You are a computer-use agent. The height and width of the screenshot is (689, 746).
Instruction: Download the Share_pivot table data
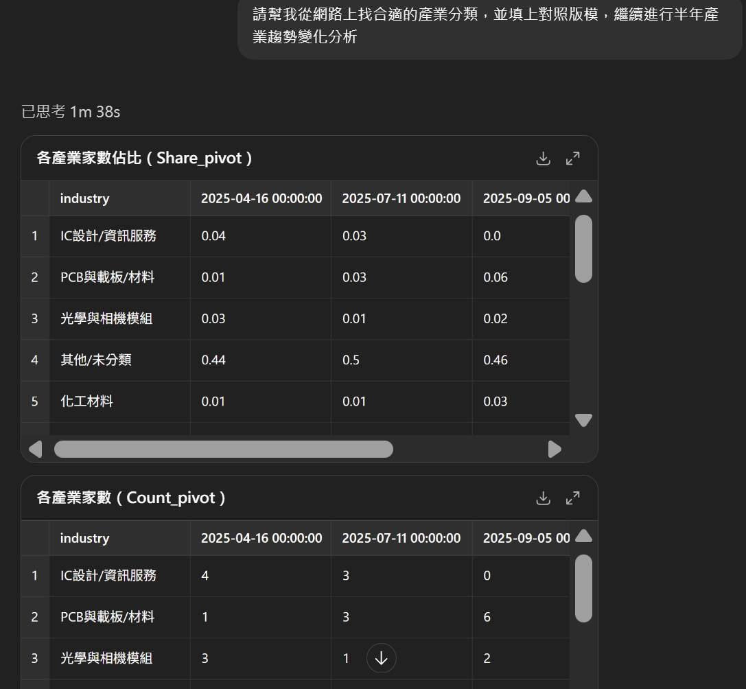543,158
